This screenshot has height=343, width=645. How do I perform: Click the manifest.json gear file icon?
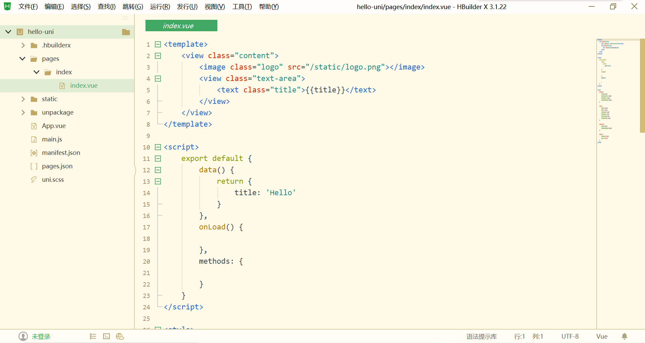pos(34,153)
